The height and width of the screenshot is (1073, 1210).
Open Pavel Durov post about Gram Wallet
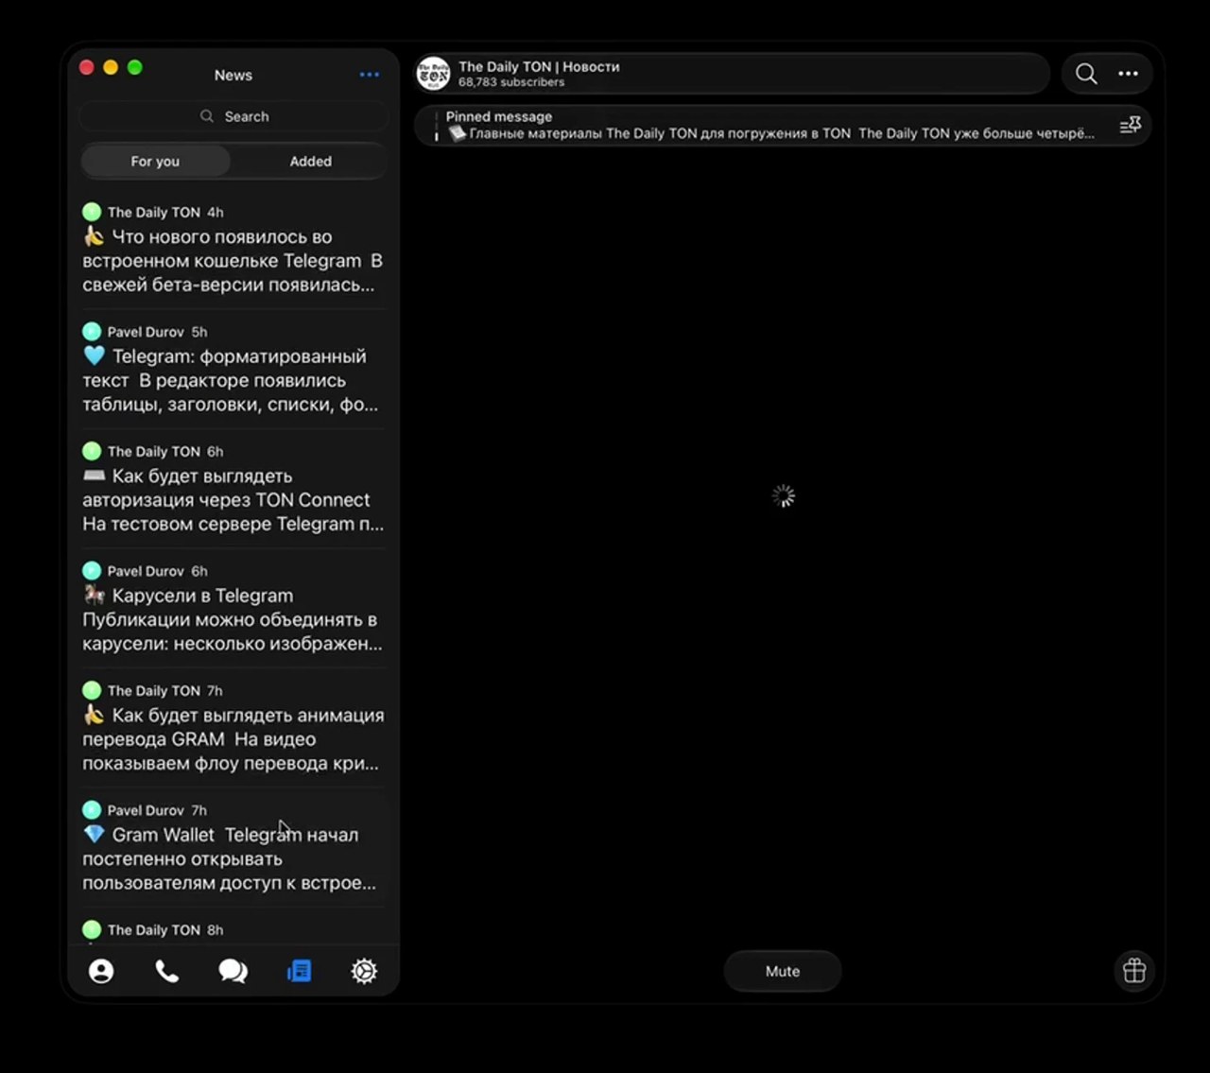coord(233,847)
